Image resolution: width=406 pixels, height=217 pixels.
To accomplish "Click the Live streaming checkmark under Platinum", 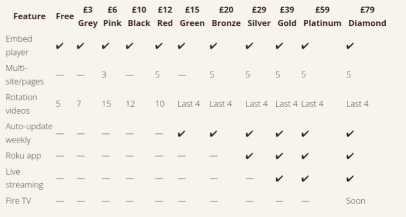I will point(305,179).
